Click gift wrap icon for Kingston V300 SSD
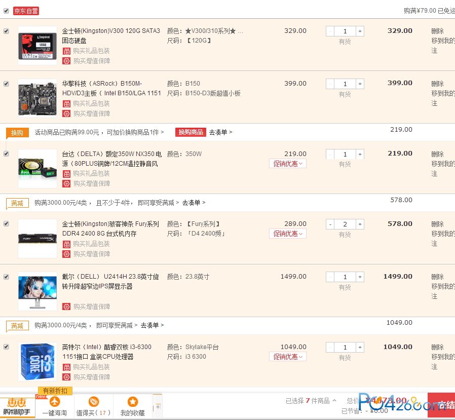The width and height of the screenshot is (455, 420). (67, 51)
